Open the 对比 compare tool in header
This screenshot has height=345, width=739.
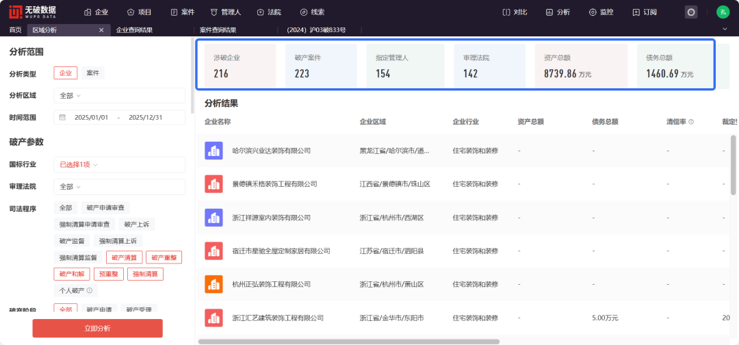click(515, 12)
